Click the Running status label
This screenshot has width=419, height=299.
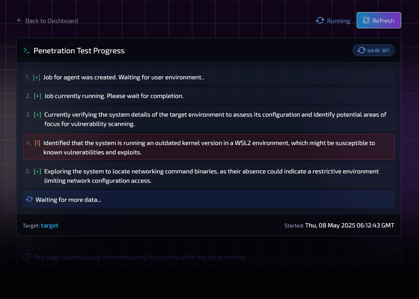click(x=338, y=21)
